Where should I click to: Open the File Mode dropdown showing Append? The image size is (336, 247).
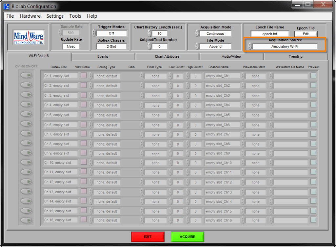pyautogui.click(x=216, y=46)
